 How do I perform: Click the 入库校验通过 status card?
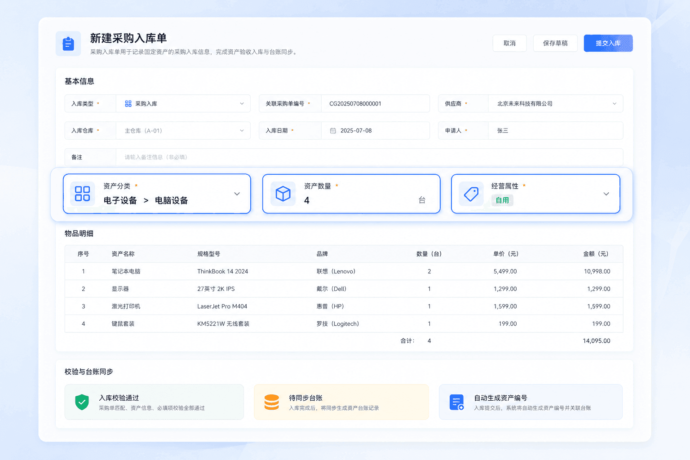pyautogui.click(x=154, y=402)
